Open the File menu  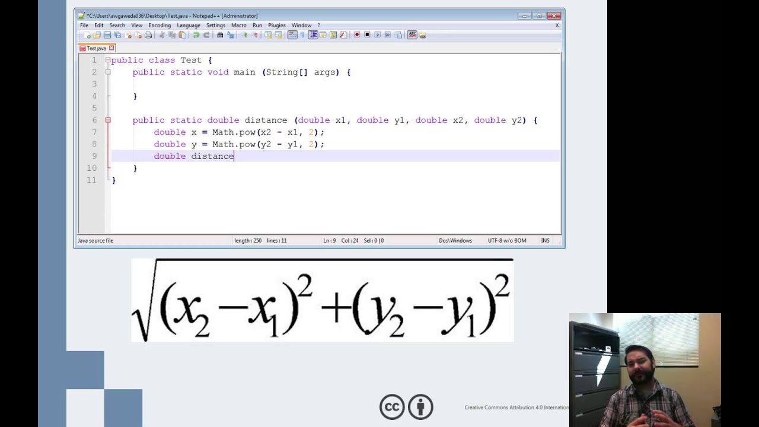point(84,26)
